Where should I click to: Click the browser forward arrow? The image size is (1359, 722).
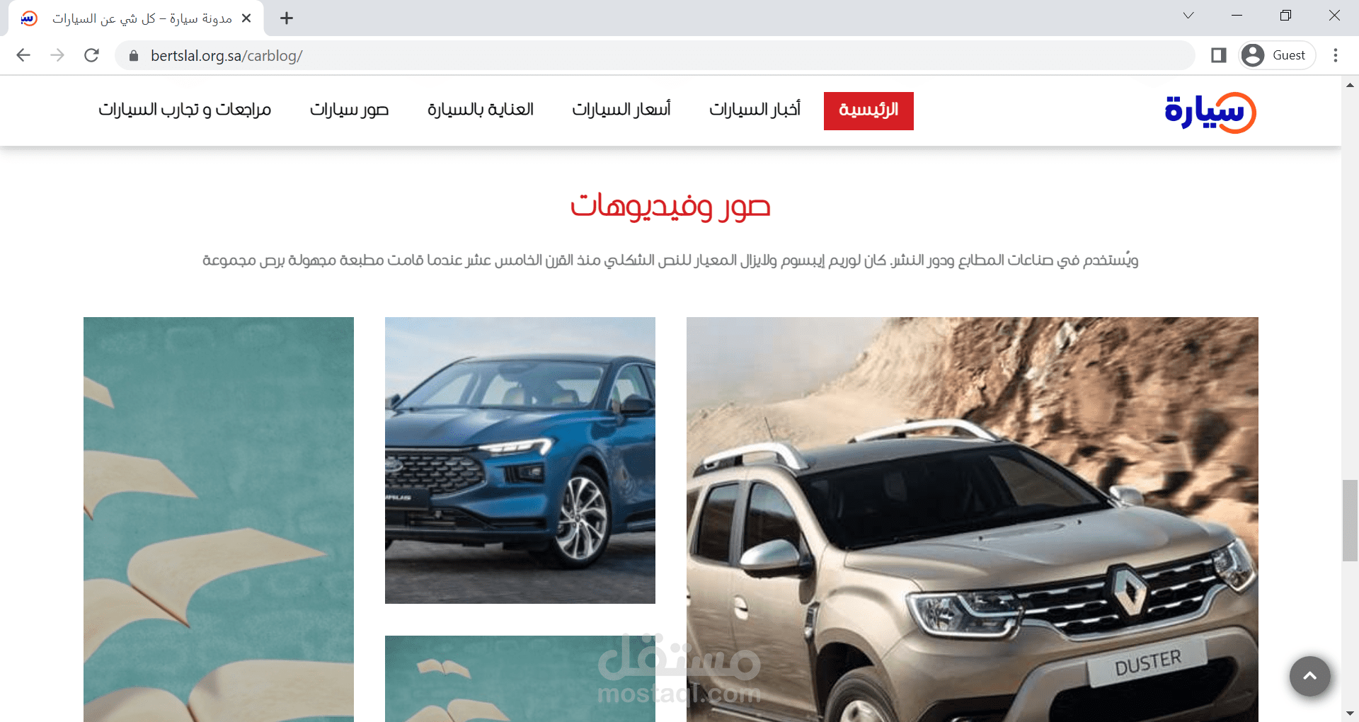57,55
